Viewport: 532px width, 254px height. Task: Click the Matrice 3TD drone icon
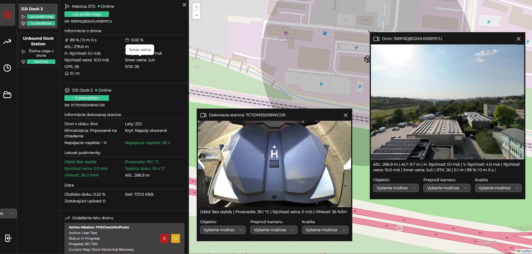[67, 6]
